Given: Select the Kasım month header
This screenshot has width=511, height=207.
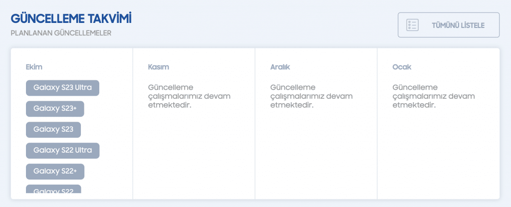Looking at the screenshot, I should (x=159, y=67).
